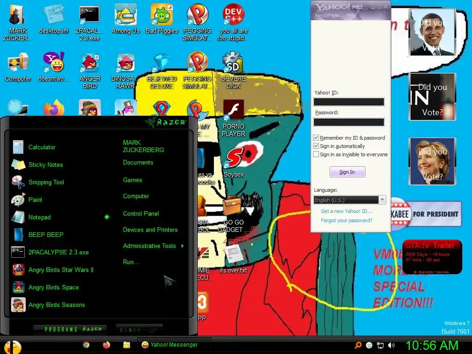Click Firefox icon in the taskbar
Image resolution: width=472 pixels, height=354 pixels.
point(106,345)
